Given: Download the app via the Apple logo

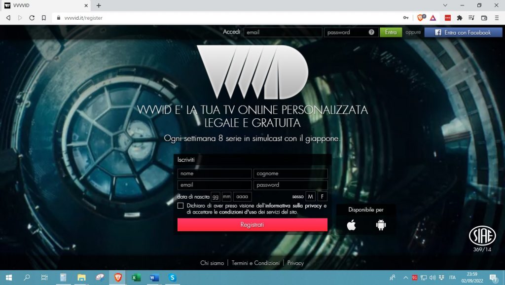Looking at the screenshot, I should point(351,226).
